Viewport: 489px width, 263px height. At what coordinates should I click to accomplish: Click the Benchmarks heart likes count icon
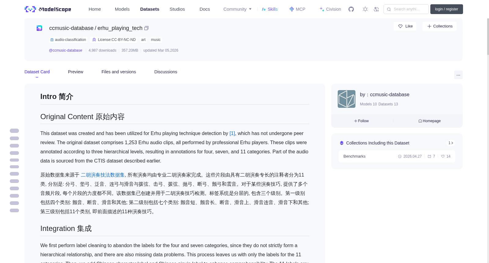(443, 156)
